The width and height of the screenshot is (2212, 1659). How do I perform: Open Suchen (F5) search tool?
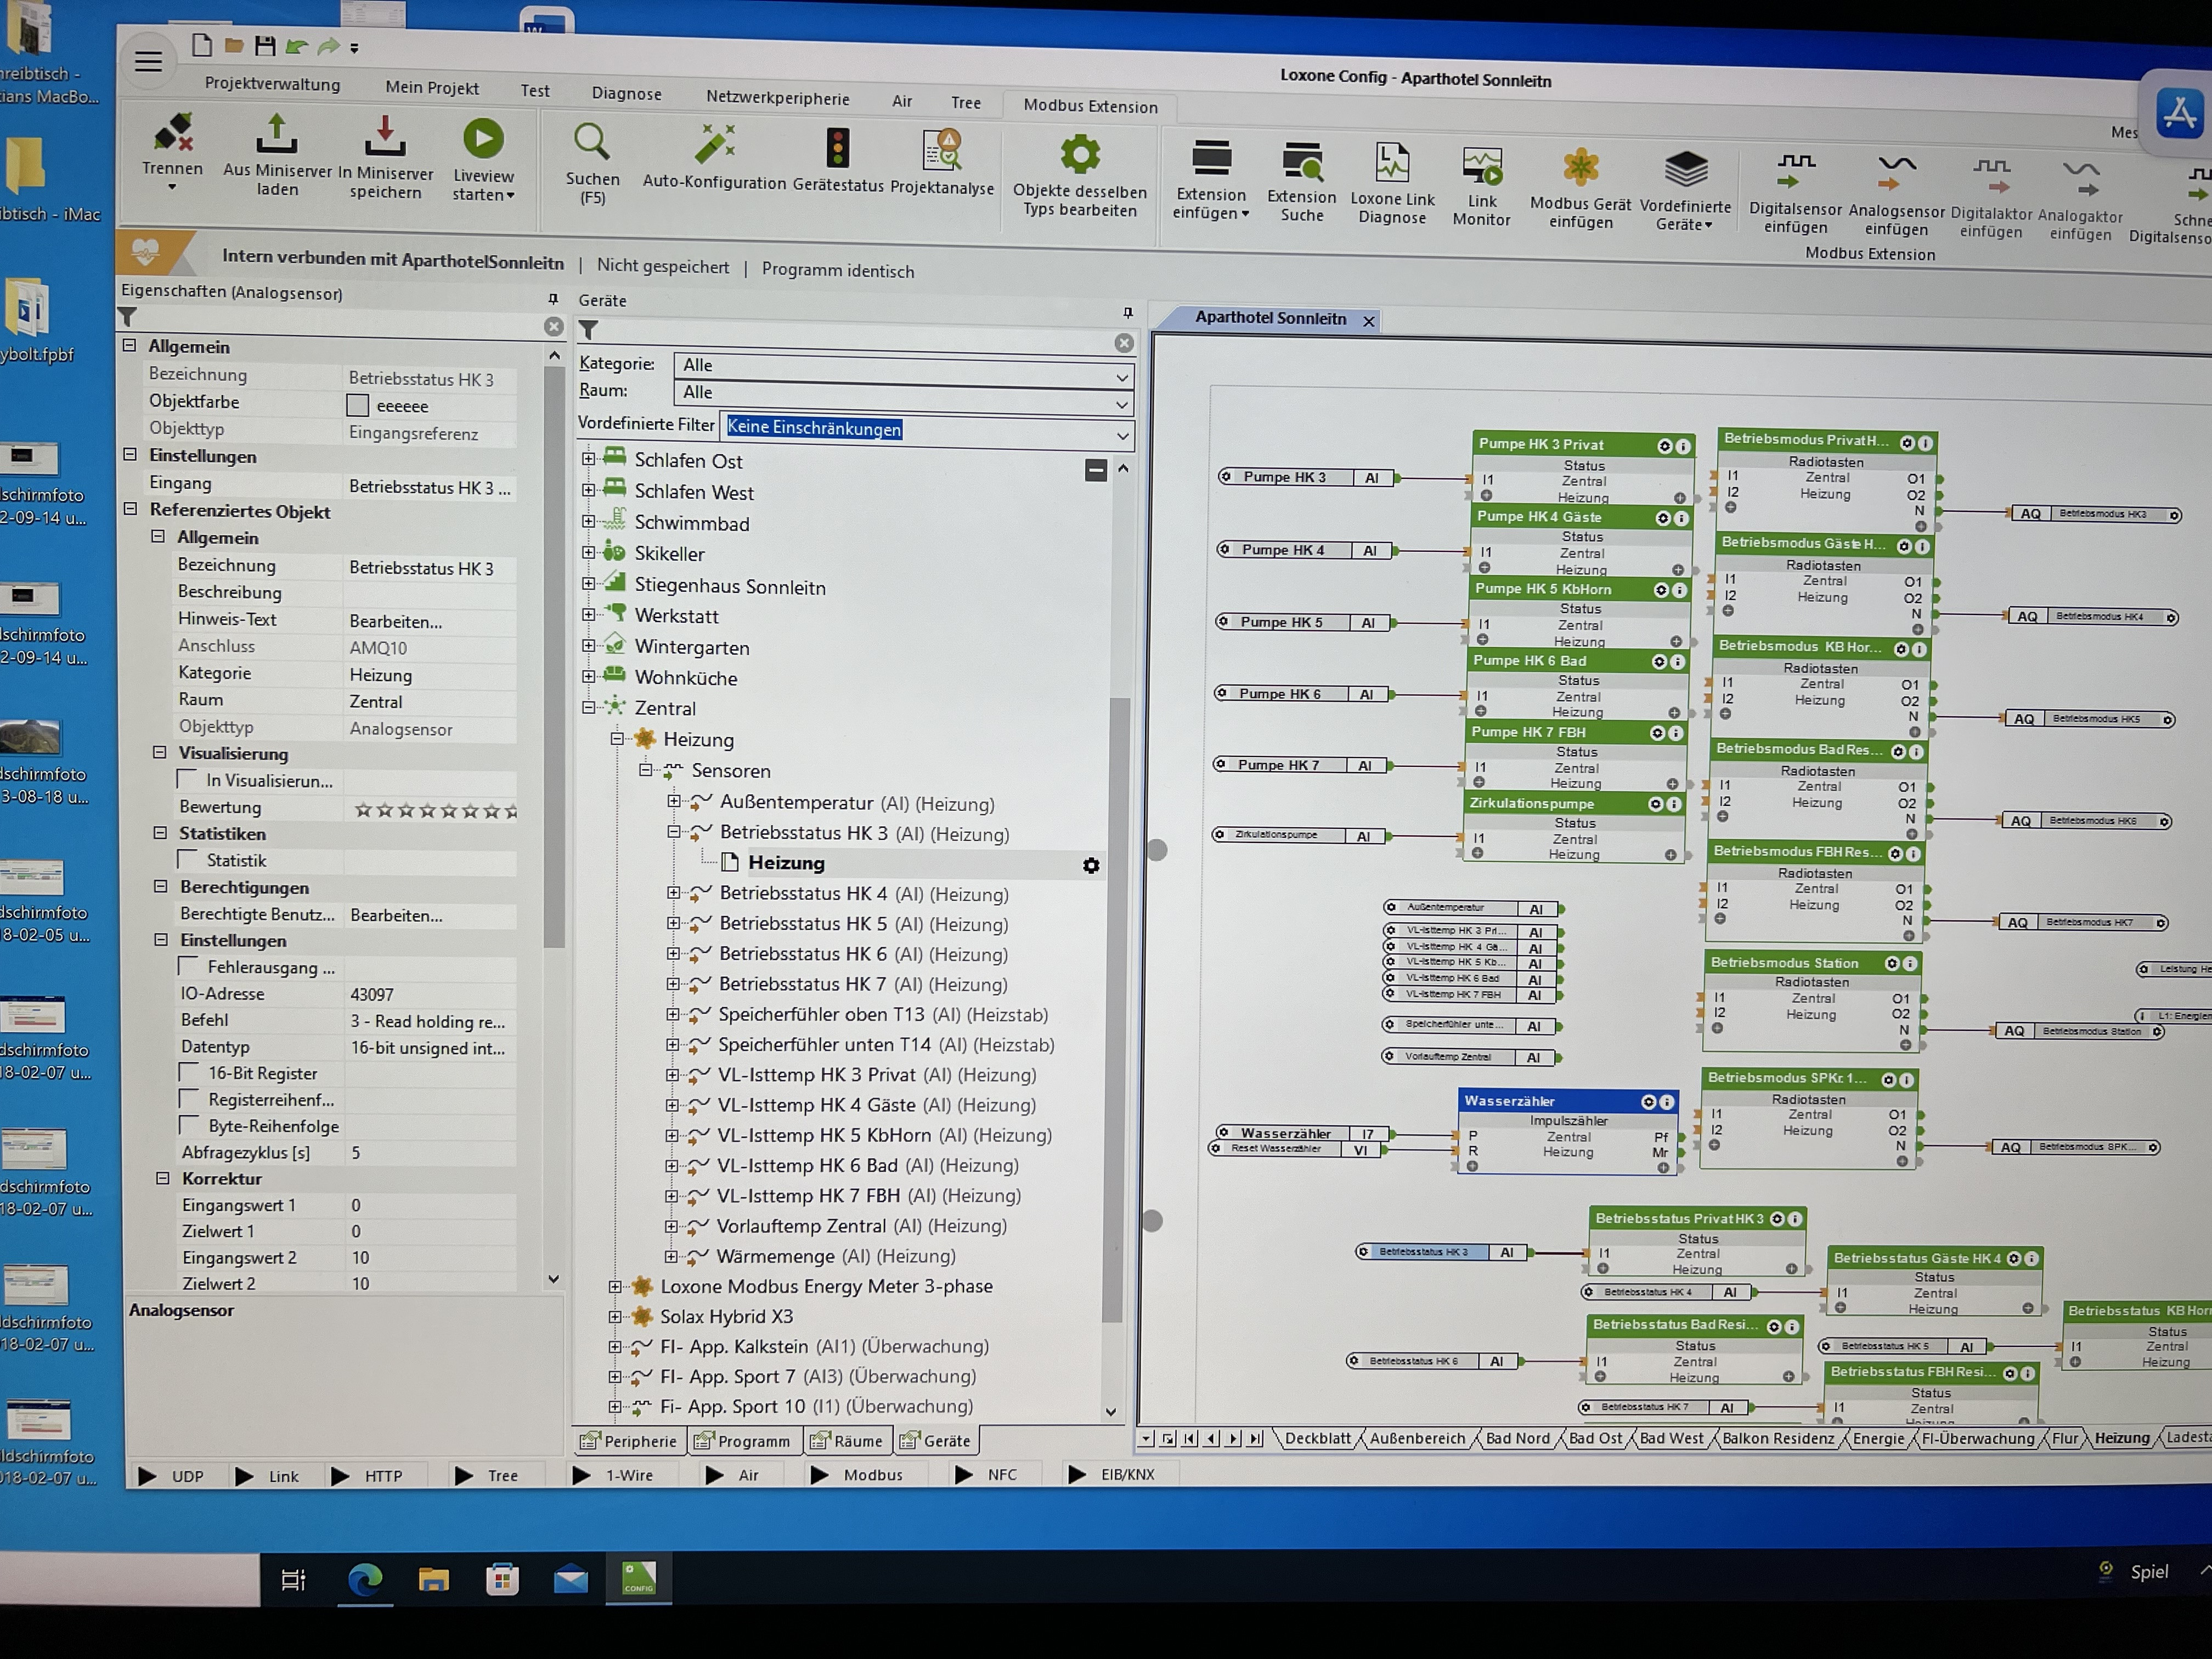coord(591,143)
